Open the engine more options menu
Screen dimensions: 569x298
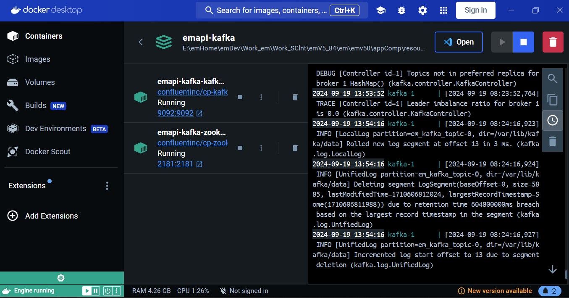[x=117, y=290]
